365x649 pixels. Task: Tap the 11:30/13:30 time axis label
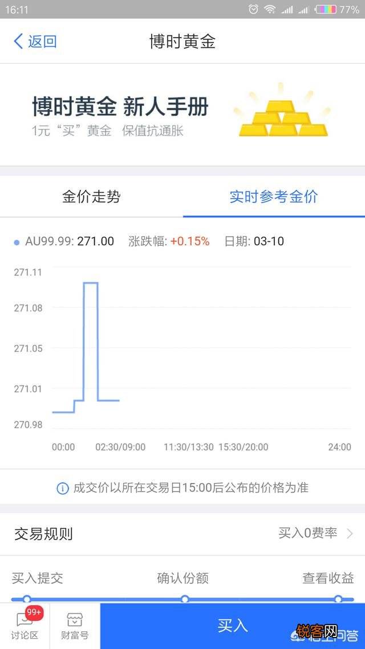click(x=189, y=447)
